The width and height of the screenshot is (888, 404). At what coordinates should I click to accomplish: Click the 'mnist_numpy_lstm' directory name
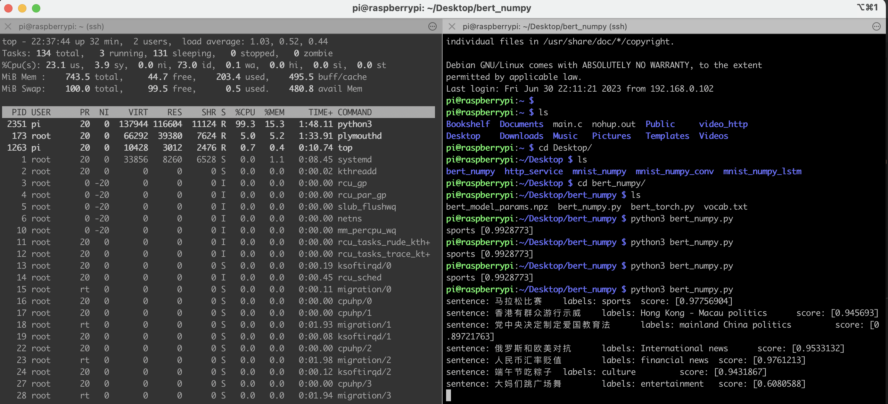click(762, 171)
